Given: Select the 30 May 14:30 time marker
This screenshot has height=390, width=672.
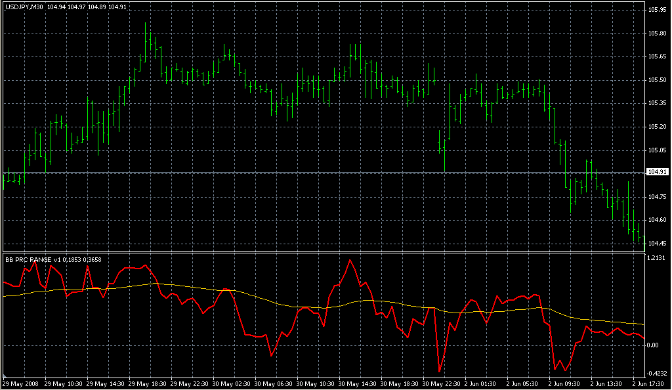Looking at the screenshot, I should click(356, 383).
